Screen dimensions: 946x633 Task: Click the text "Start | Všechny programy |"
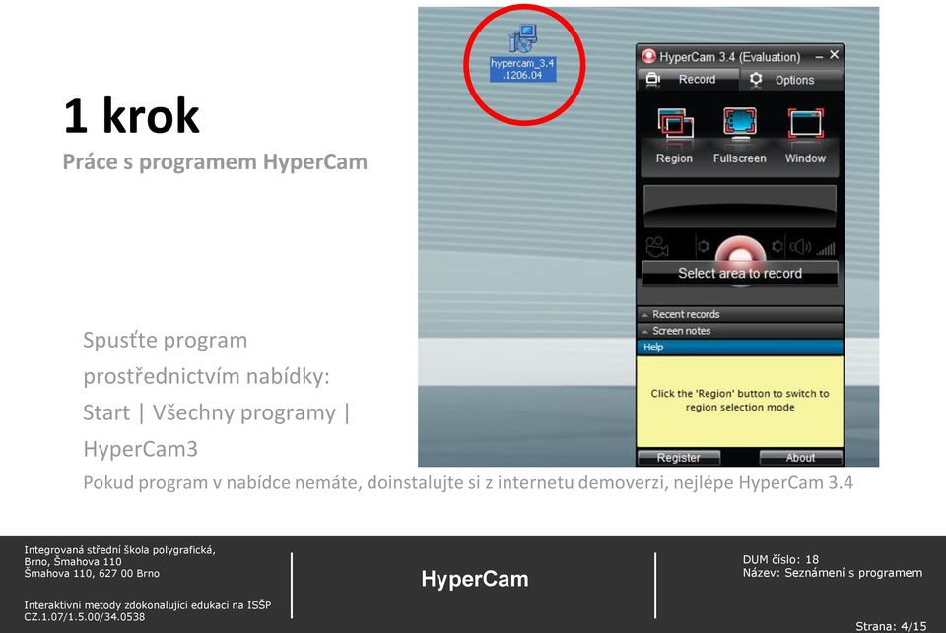click(217, 412)
